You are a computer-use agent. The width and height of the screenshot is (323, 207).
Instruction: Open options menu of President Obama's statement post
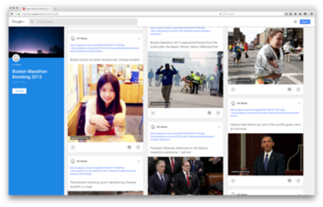tap(219, 127)
